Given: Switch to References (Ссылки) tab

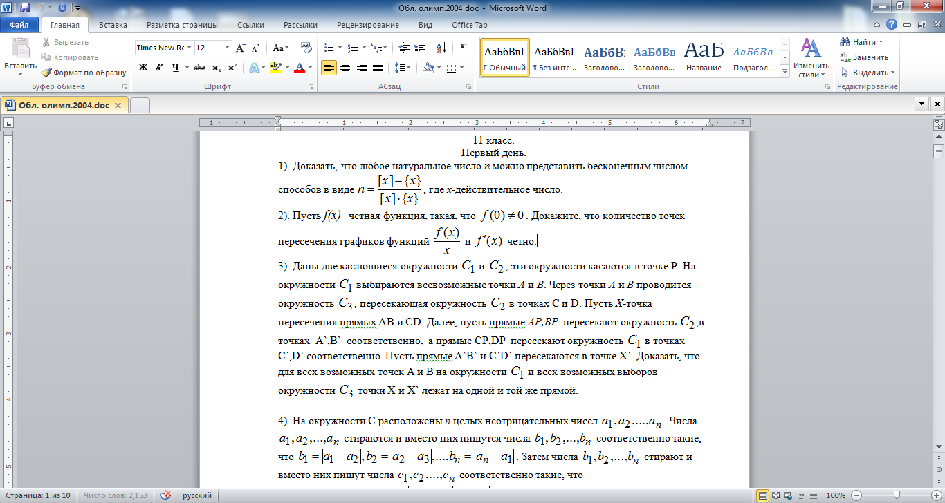Looking at the screenshot, I should [250, 25].
